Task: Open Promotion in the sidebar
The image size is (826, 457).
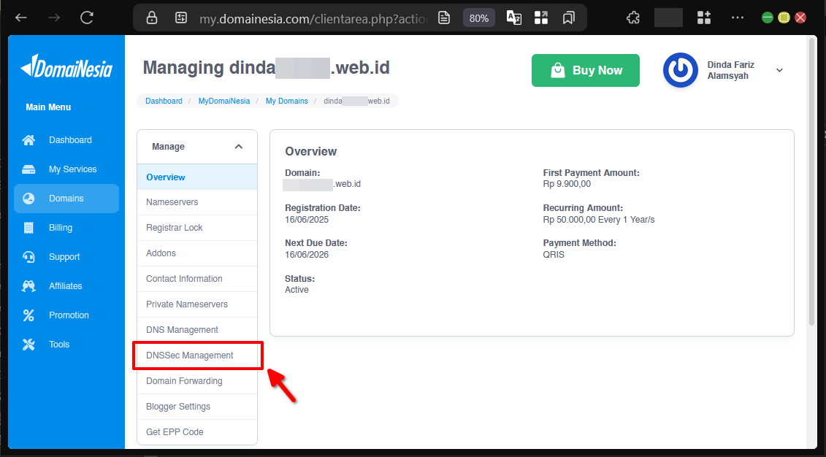Action: 66,315
